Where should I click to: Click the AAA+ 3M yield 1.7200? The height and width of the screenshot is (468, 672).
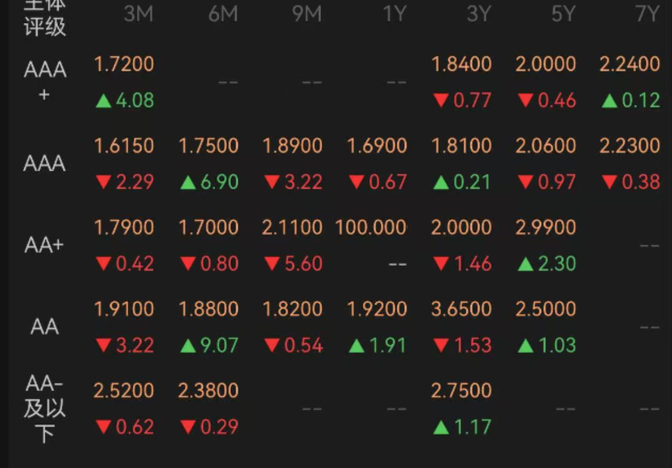coord(124,64)
